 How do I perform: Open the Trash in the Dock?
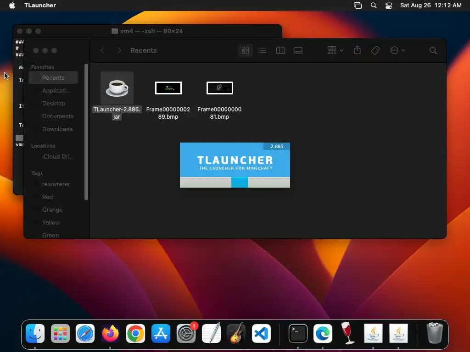coord(435,333)
